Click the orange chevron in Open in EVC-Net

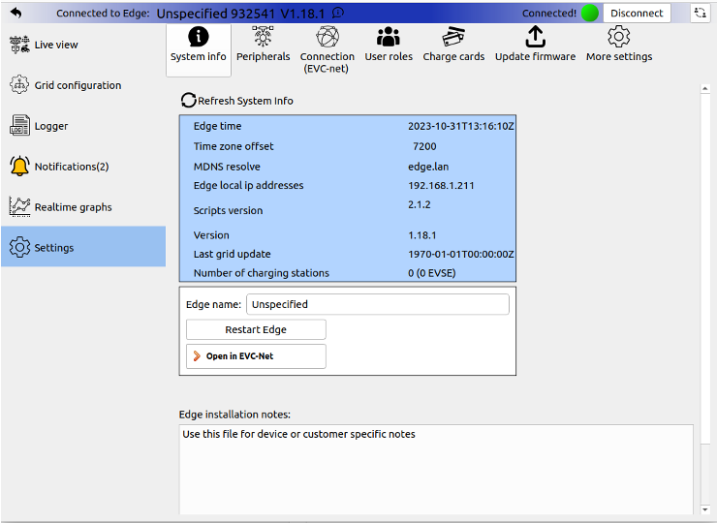point(197,356)
